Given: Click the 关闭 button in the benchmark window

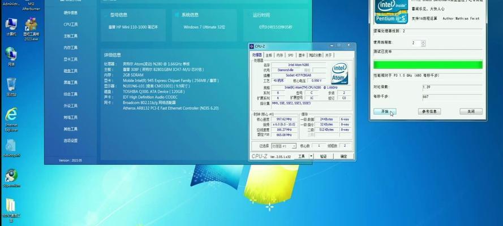Looking at the screenshot, I should point(471,111).
